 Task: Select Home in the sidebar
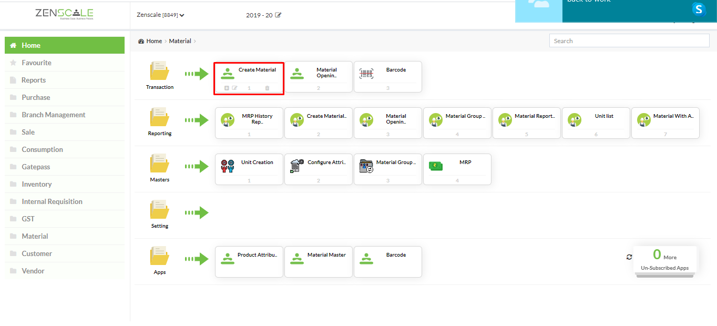point(65,45)
